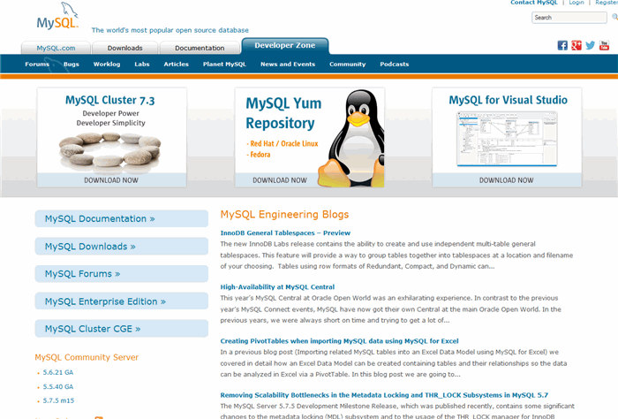618x419 pixels.
Task: Open Articles in the navigation bar
Action: coord(177,64)
